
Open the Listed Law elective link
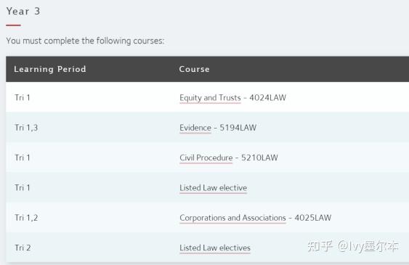click(x=213, y=187)
